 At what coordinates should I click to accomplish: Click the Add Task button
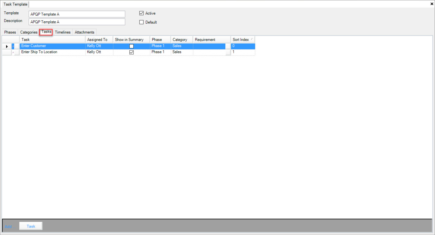point(31,226)
